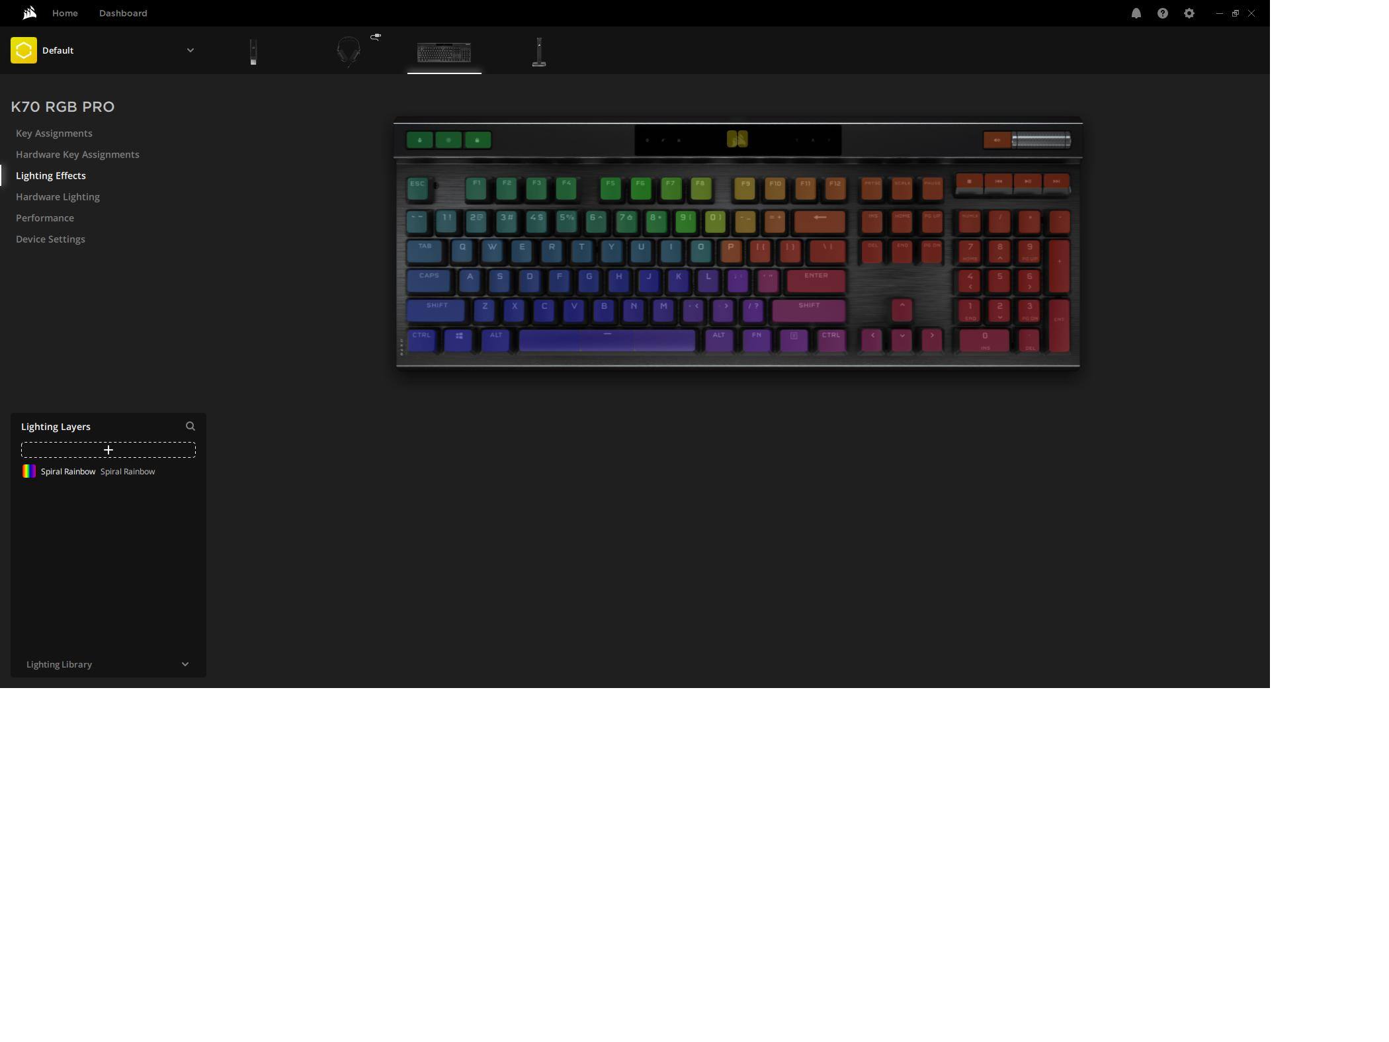The height and width of the screenshot is (1042, 1389).
Task: Click the Corsair sails logo
Action: click(29, 13)
